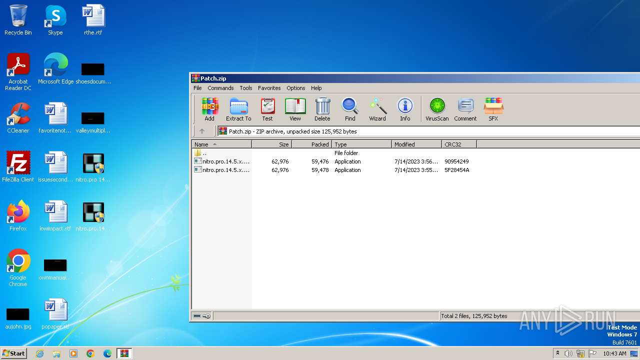Select Microsoft Edge desktop shortcut

coord(55,69)
